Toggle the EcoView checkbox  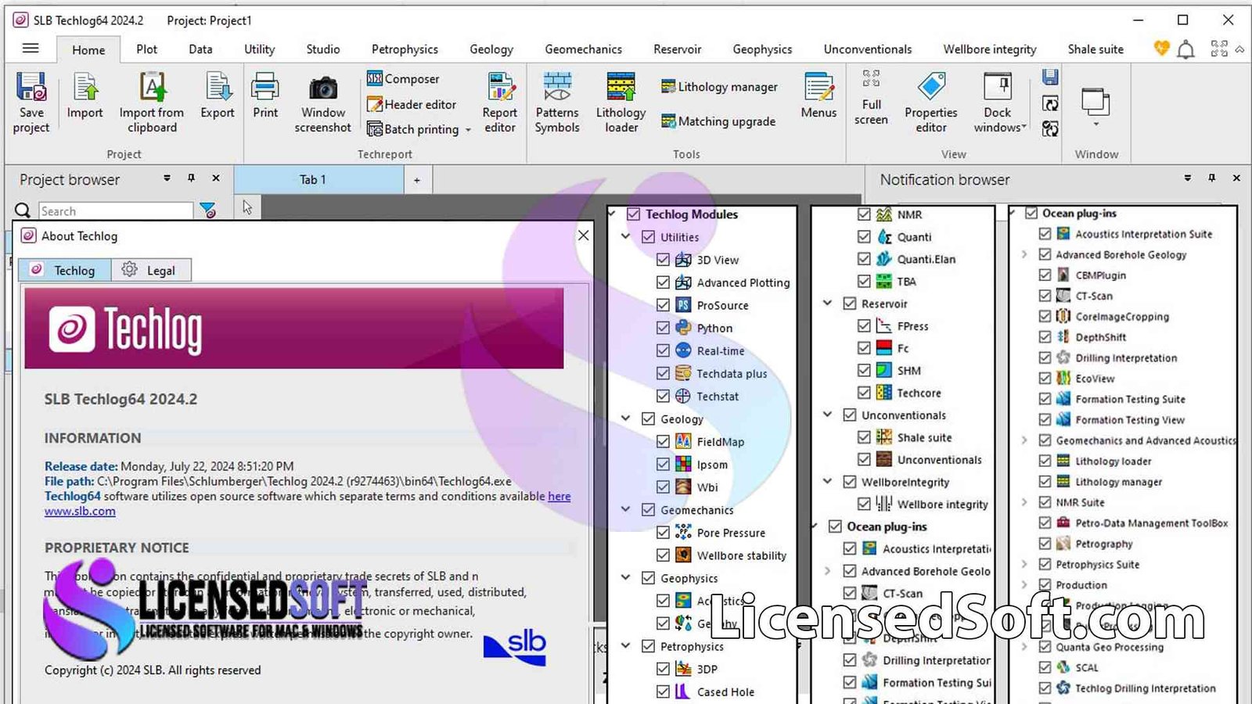point(1045,378)
